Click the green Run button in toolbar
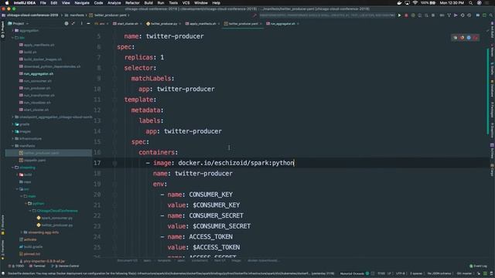Viewport: 495px width, 278px height. 399,15
